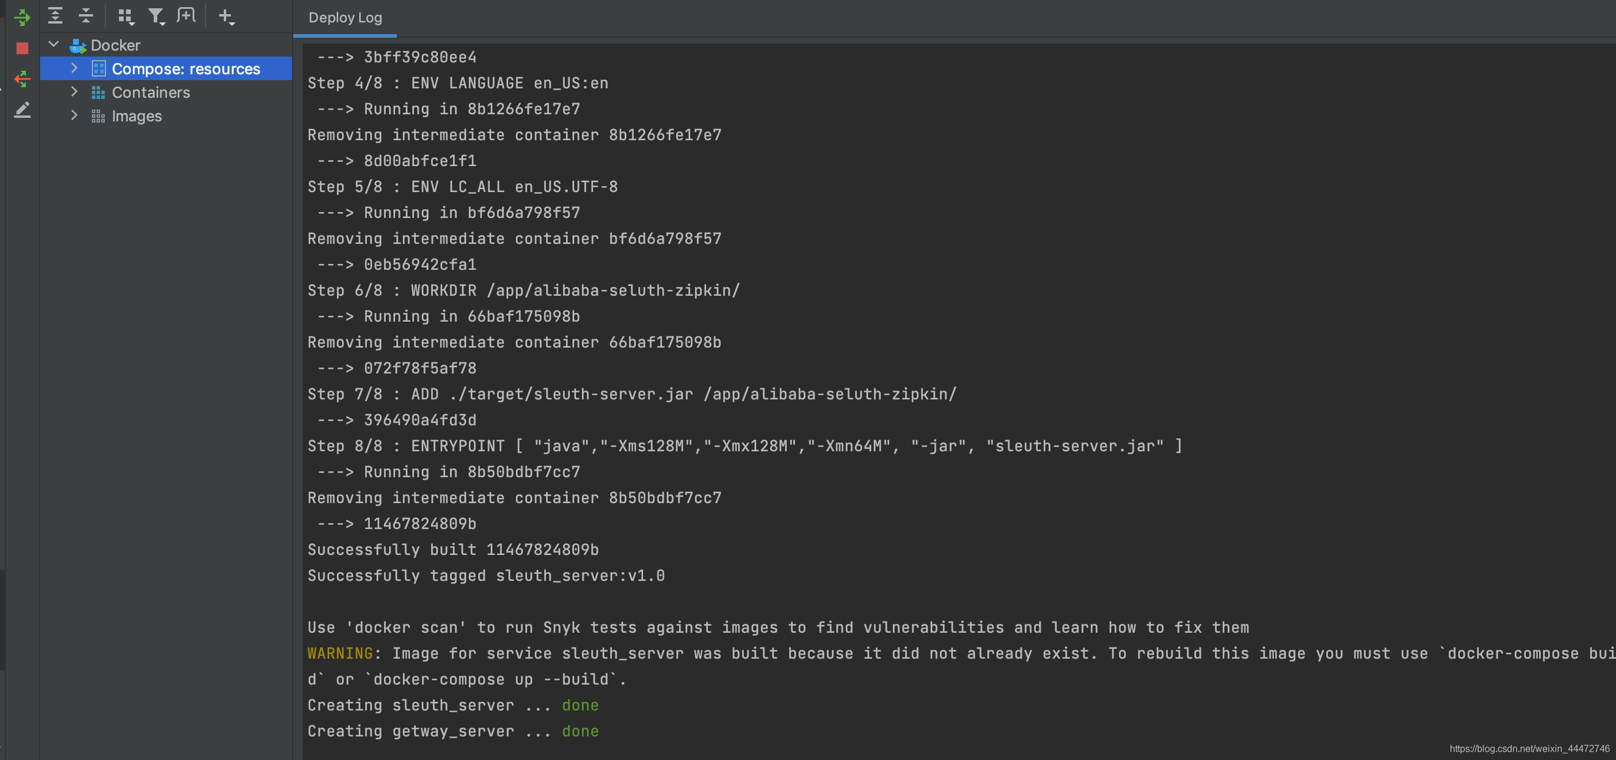Expand the Compose: resources node
1616x760 pixels.
[x=74, y=68]
